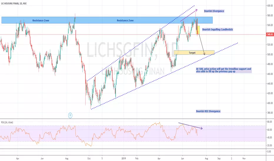The image size is (274, 161).
Task: Click the 380.00 price axis label
Action: pos(270,113)
